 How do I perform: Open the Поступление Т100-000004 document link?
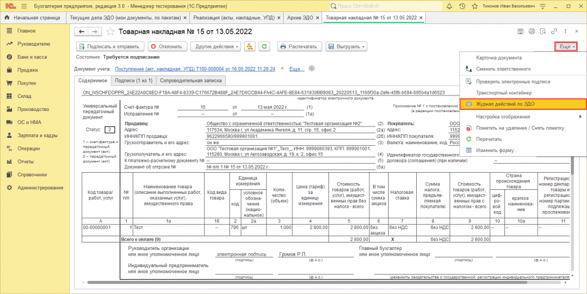point(195,69)
